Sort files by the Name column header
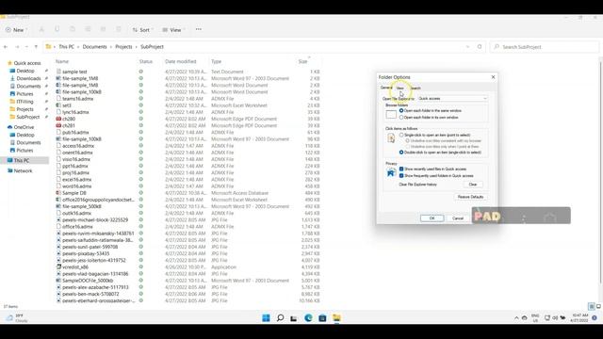Viewport: 603px width, 339px height. 62,61
